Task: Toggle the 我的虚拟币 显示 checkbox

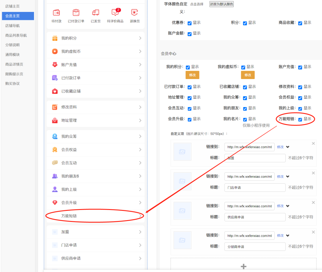Action: (243, 67)
